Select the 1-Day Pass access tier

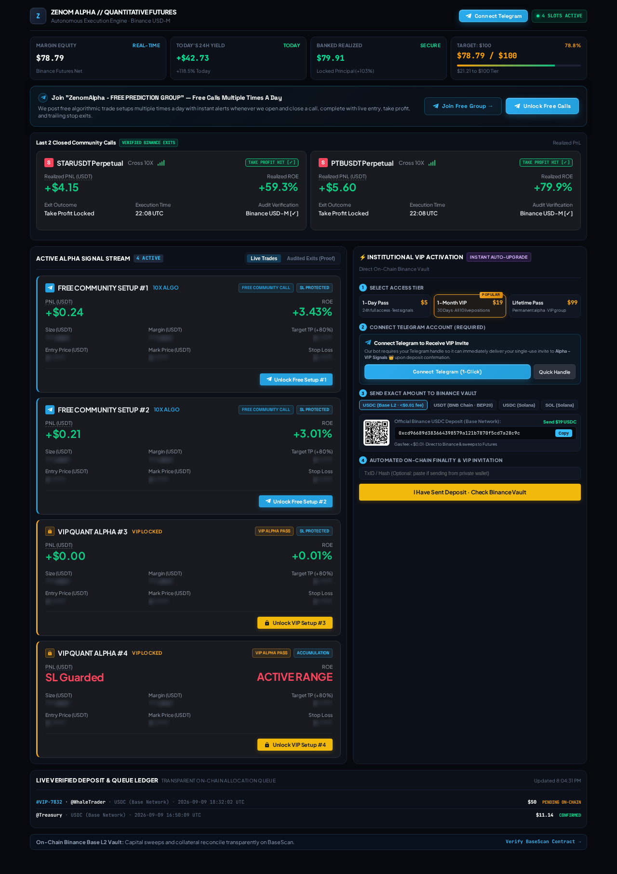pos(395,306)
